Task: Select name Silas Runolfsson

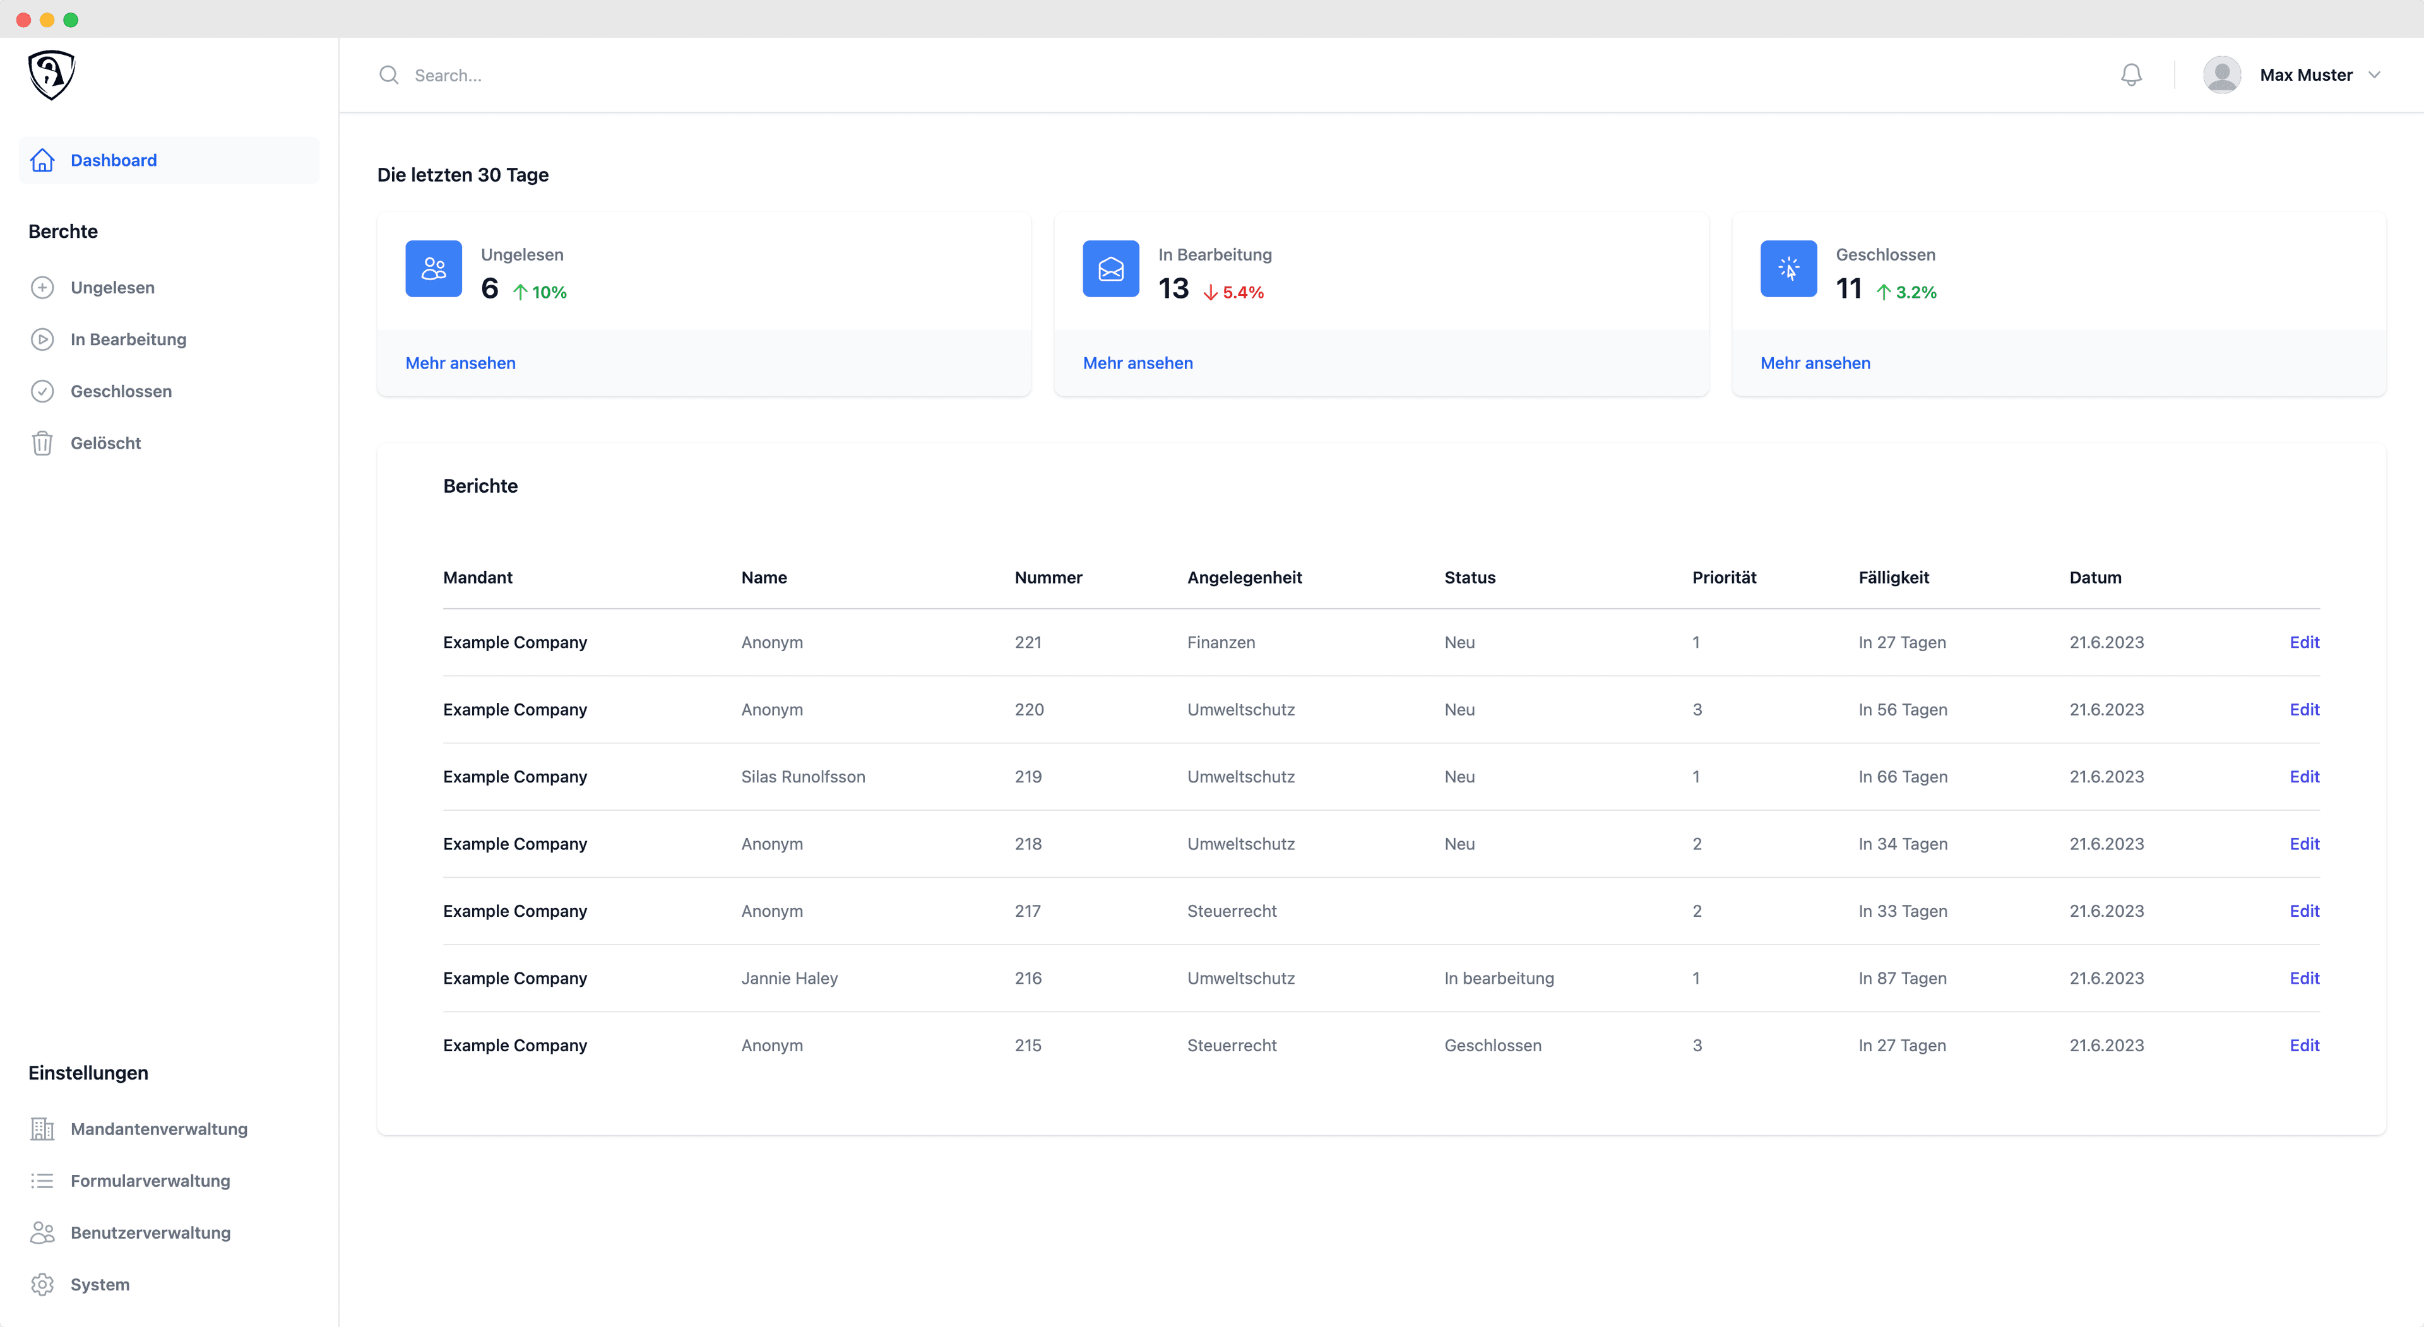Action: click(x=803, y=777)
